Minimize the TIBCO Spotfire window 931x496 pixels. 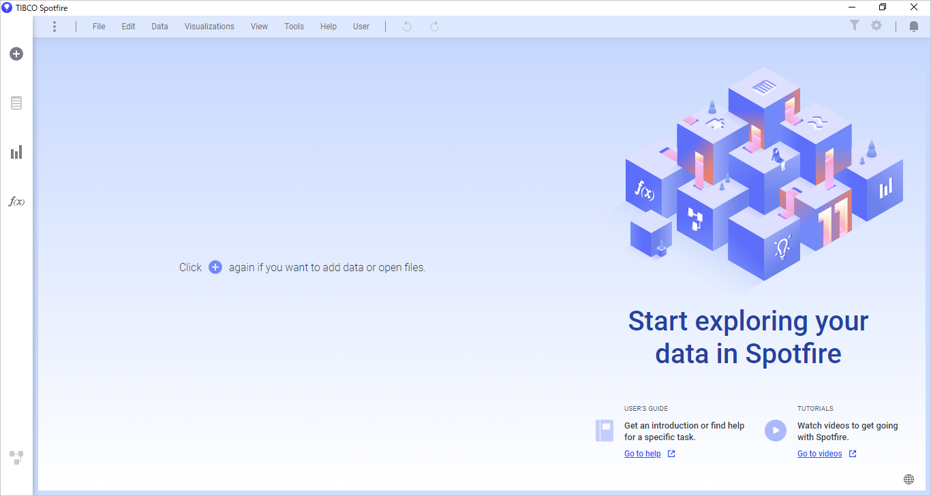852,7
